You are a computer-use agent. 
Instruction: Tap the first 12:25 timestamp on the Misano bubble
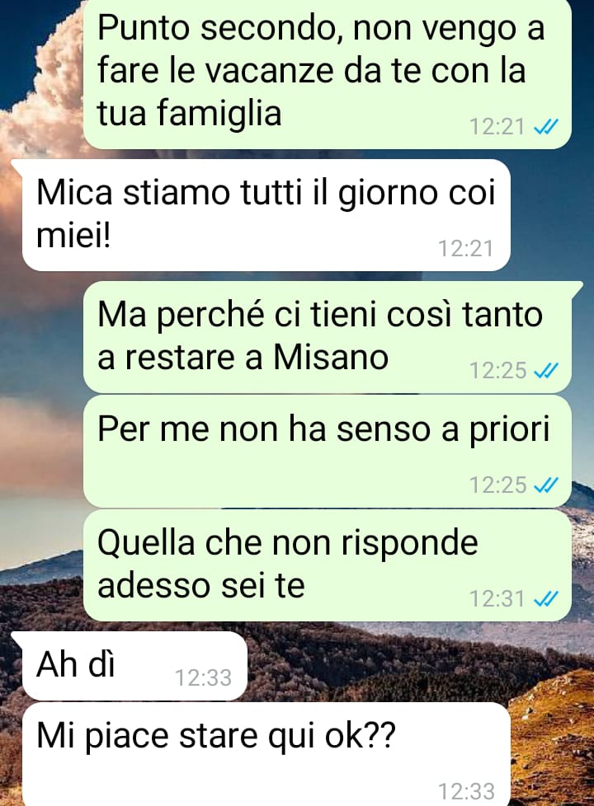pyautogui.click(x=497, y=370)
